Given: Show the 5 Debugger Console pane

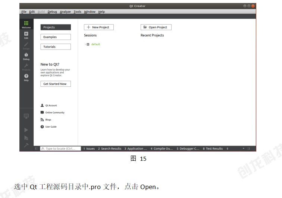Looking at the screenshot, I should point(188,148).
